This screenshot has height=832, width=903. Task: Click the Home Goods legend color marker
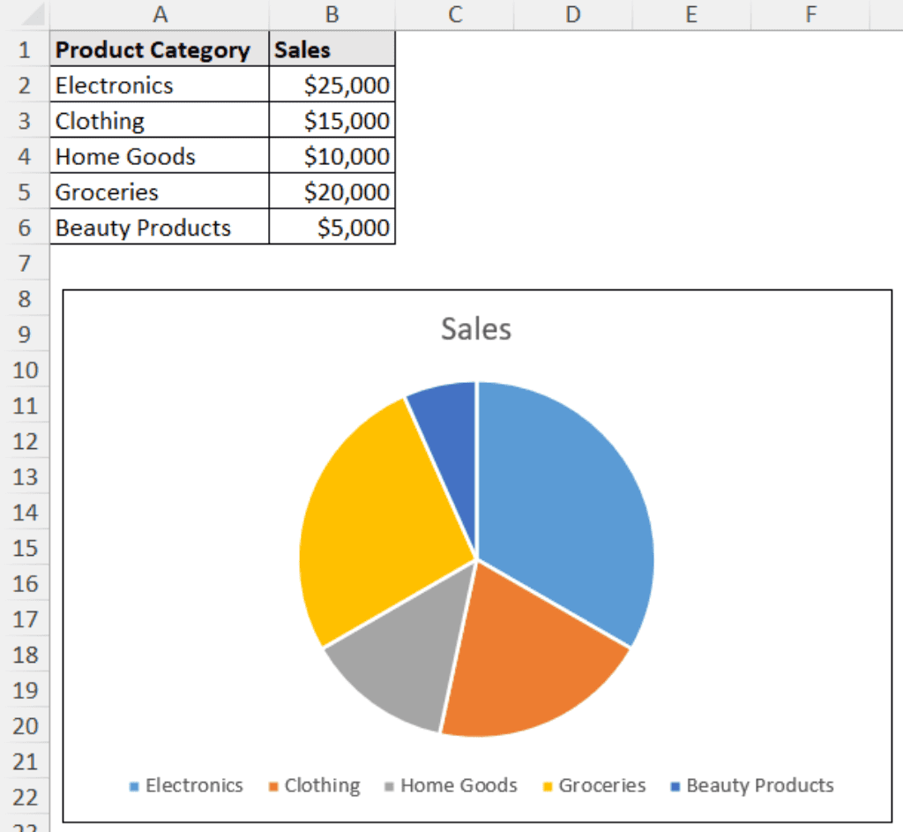click(x=388, y=785)
